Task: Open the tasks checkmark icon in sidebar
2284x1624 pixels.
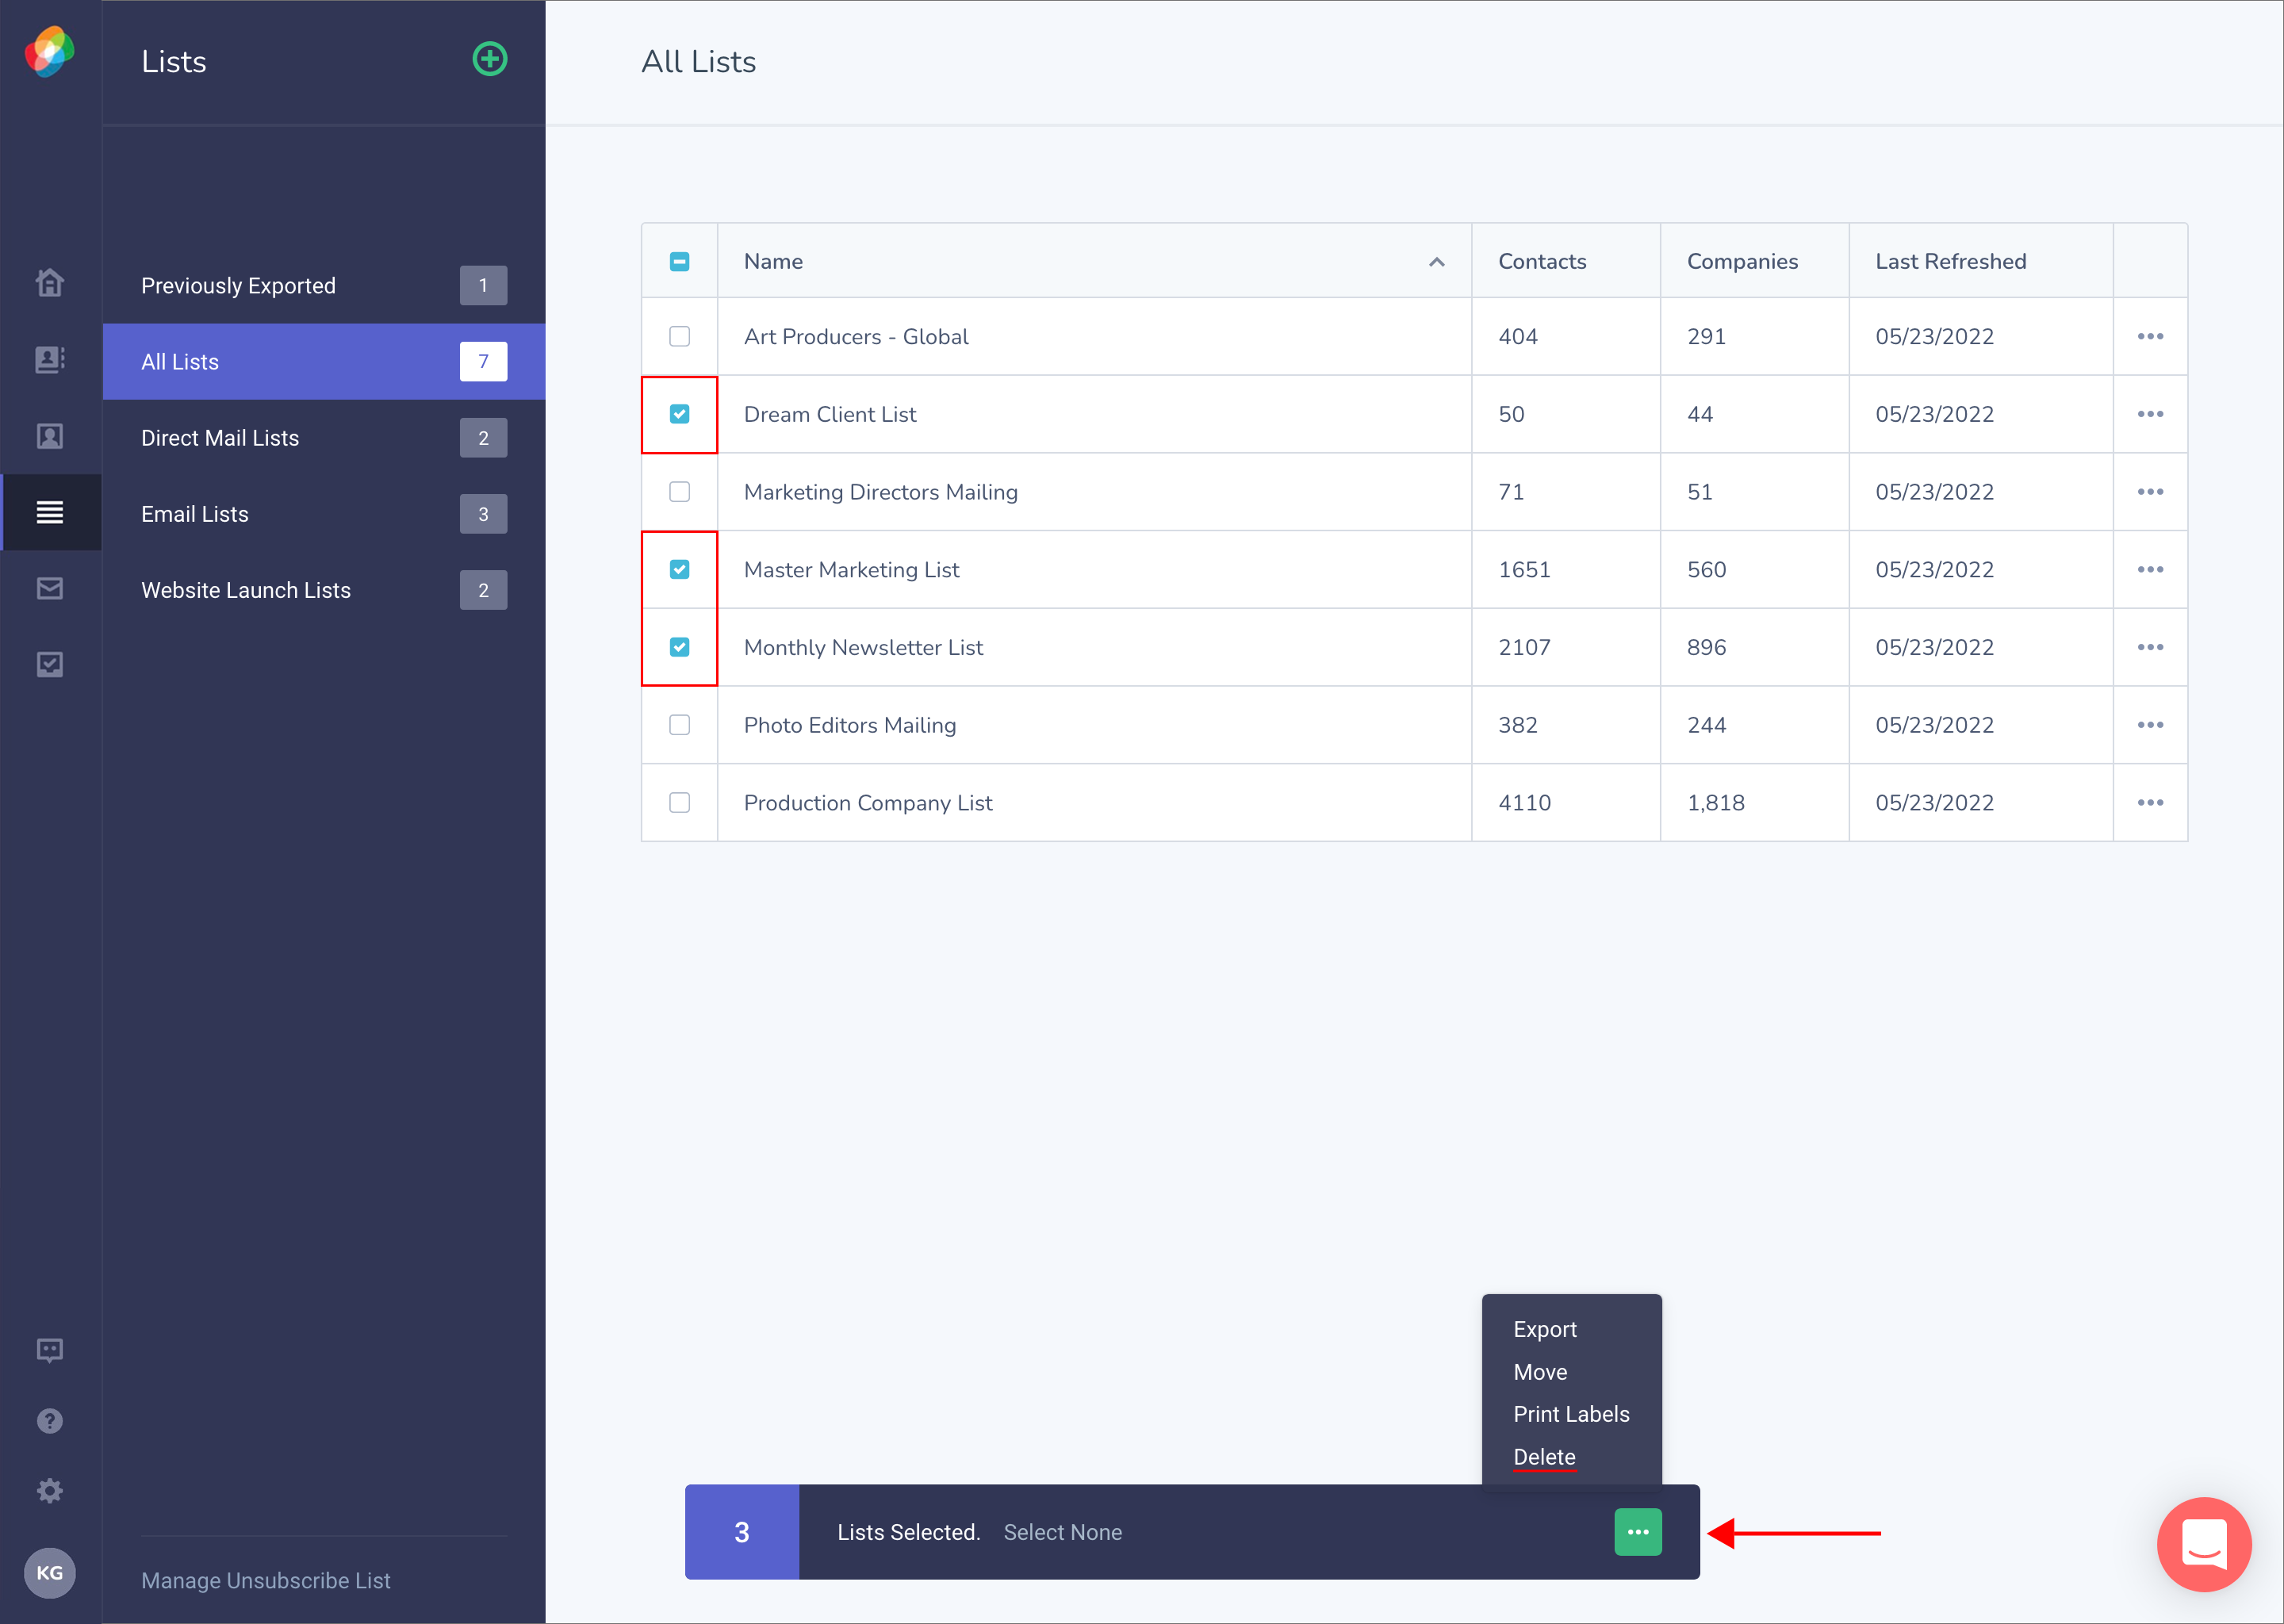Action: click(50, 664)
